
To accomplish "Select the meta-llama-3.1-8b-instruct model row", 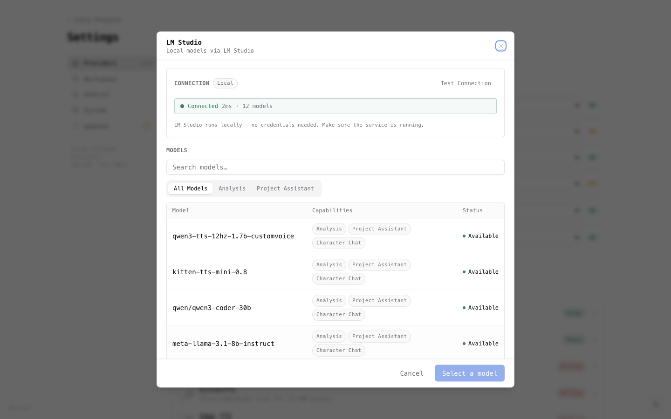I will (223, 344).
